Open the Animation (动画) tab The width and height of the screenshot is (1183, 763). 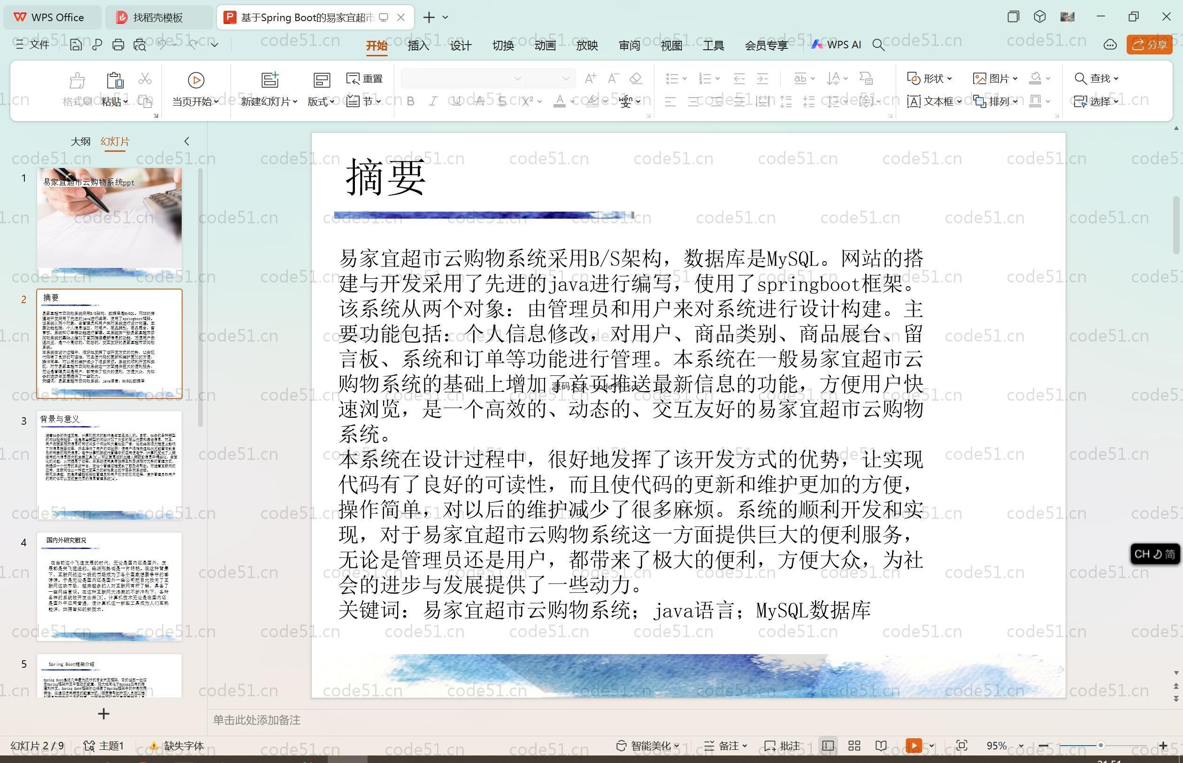545,46
